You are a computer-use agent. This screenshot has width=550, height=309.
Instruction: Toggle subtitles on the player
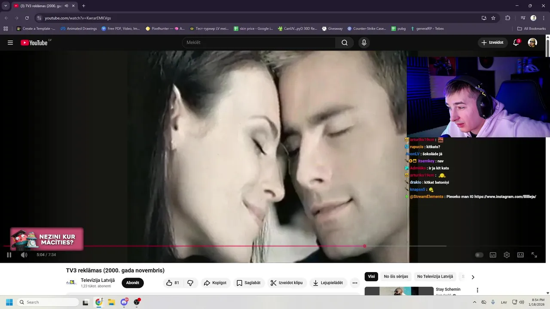(x=493, y=255)
